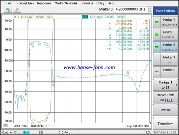
Task: Open the Stimulus menu
Action: coord(87,3)
